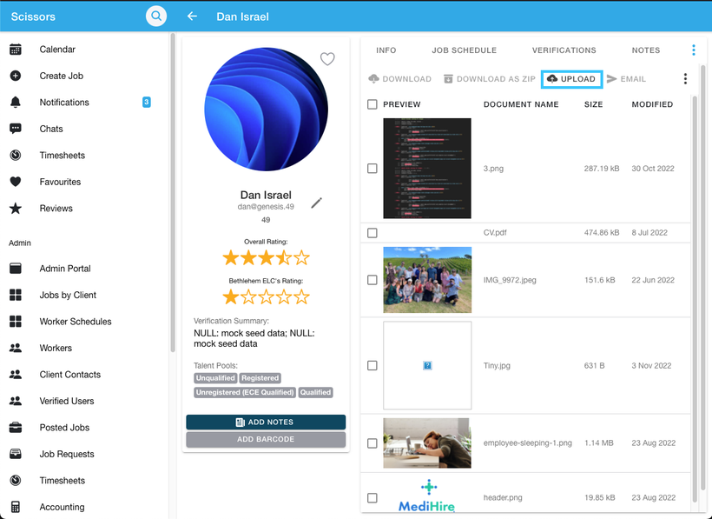712x519 pixels.
Task: Toggle the select-all documents checkbox
Action: tap(372, 104)
